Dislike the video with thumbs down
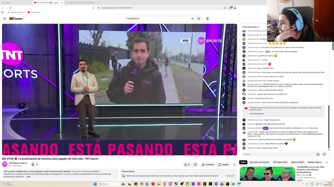The width and height of the screenshot is (334, 187). pos(195,164)
